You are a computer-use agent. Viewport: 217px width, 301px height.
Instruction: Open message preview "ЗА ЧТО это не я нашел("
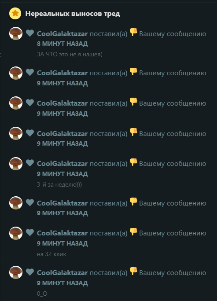[x=70, y=54]
